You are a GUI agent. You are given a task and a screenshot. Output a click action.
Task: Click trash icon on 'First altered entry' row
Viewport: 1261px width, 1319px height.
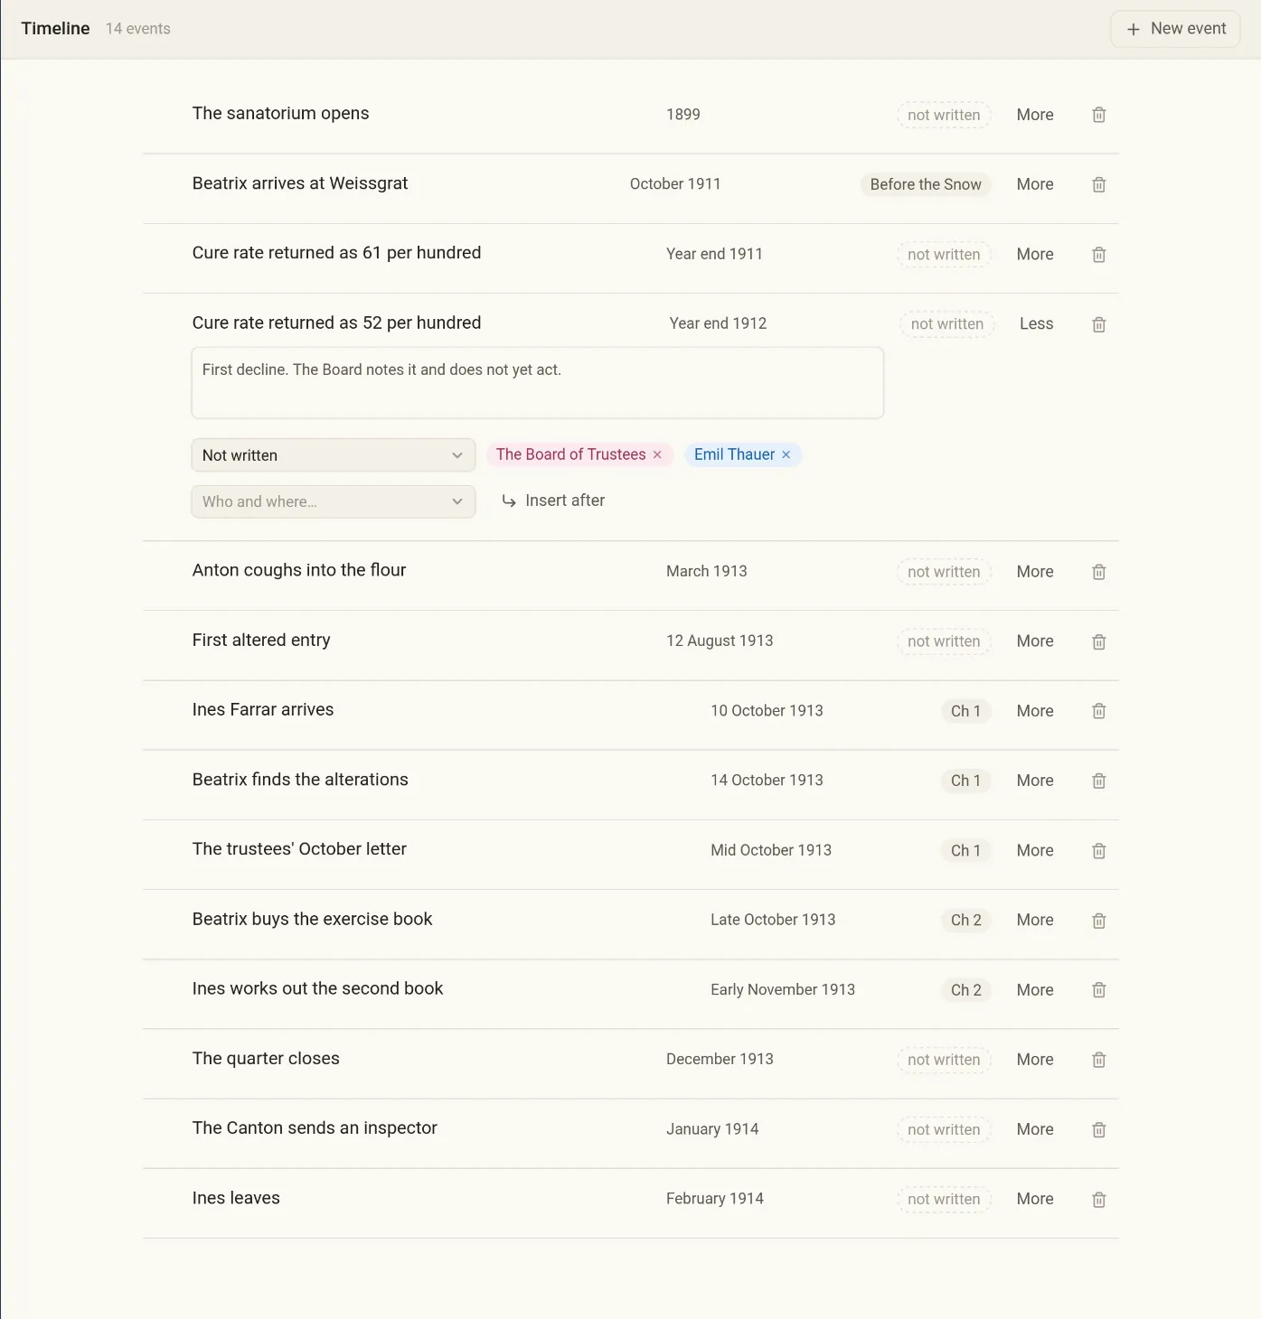click(x=1098, y=641)
